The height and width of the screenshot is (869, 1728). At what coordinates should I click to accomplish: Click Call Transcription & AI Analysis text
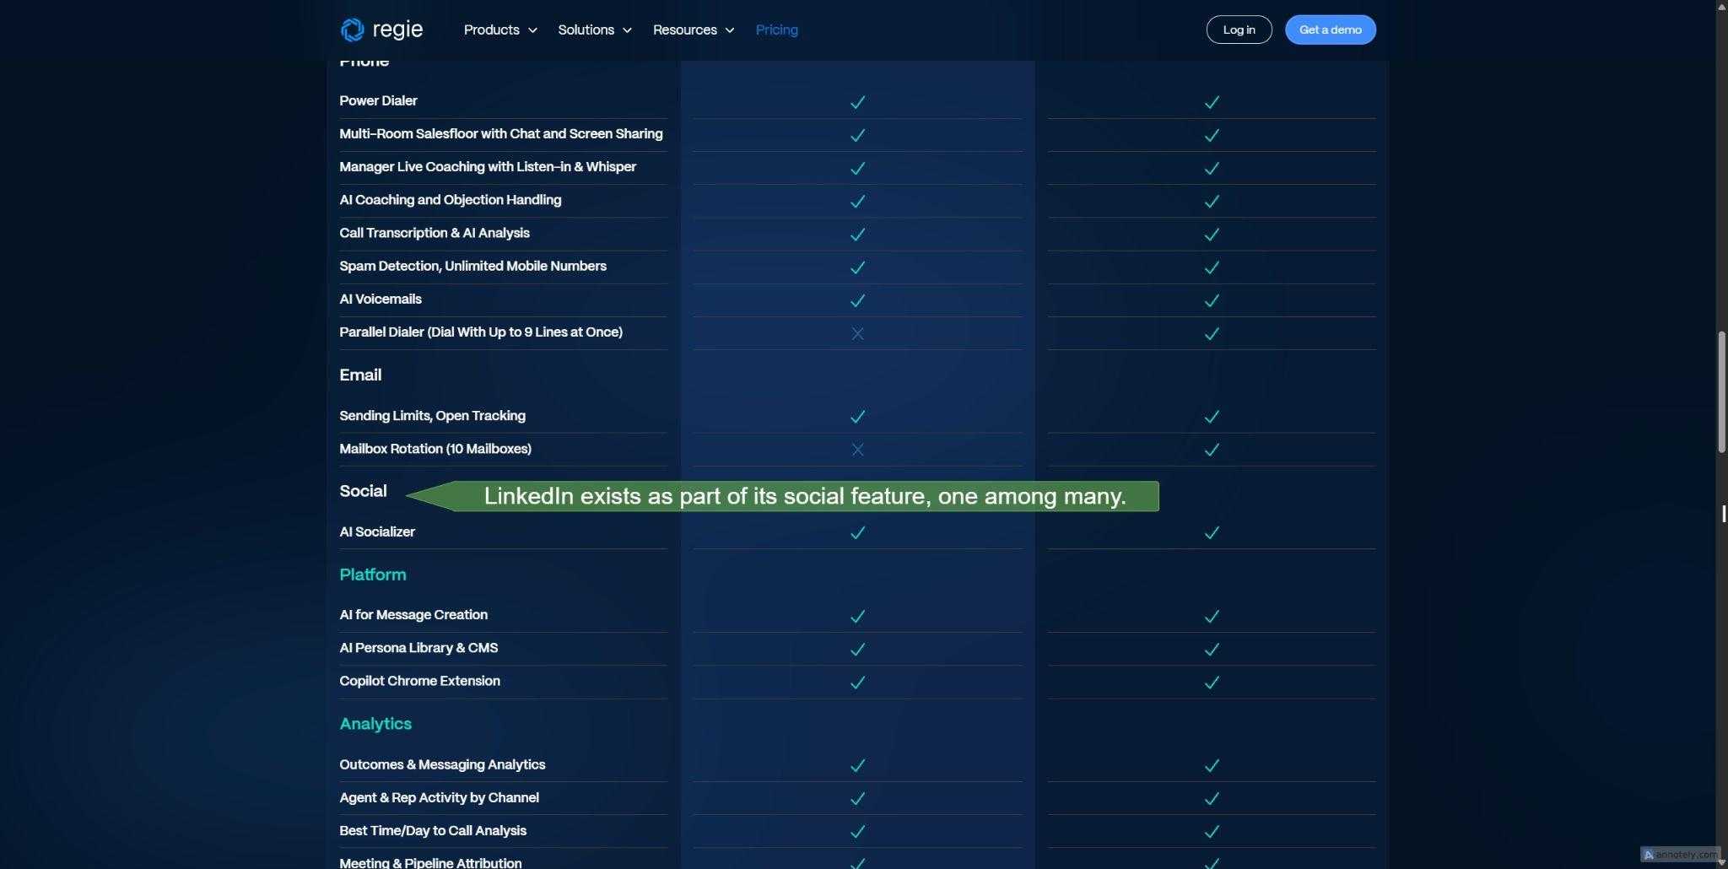[x=435, y=233]
